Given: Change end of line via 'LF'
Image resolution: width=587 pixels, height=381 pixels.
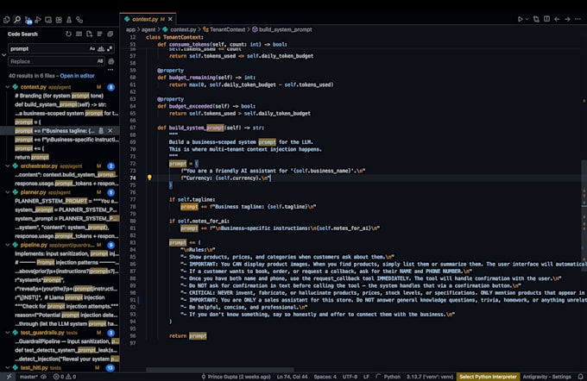Looking at the screenshot, I should pyautogui.click(x=366, y=377).
